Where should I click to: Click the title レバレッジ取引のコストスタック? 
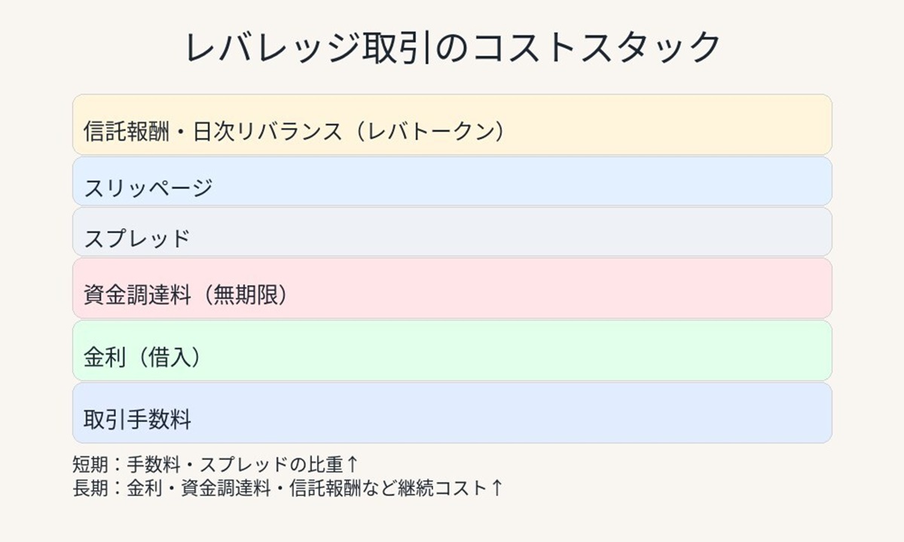tap(452, 48)
